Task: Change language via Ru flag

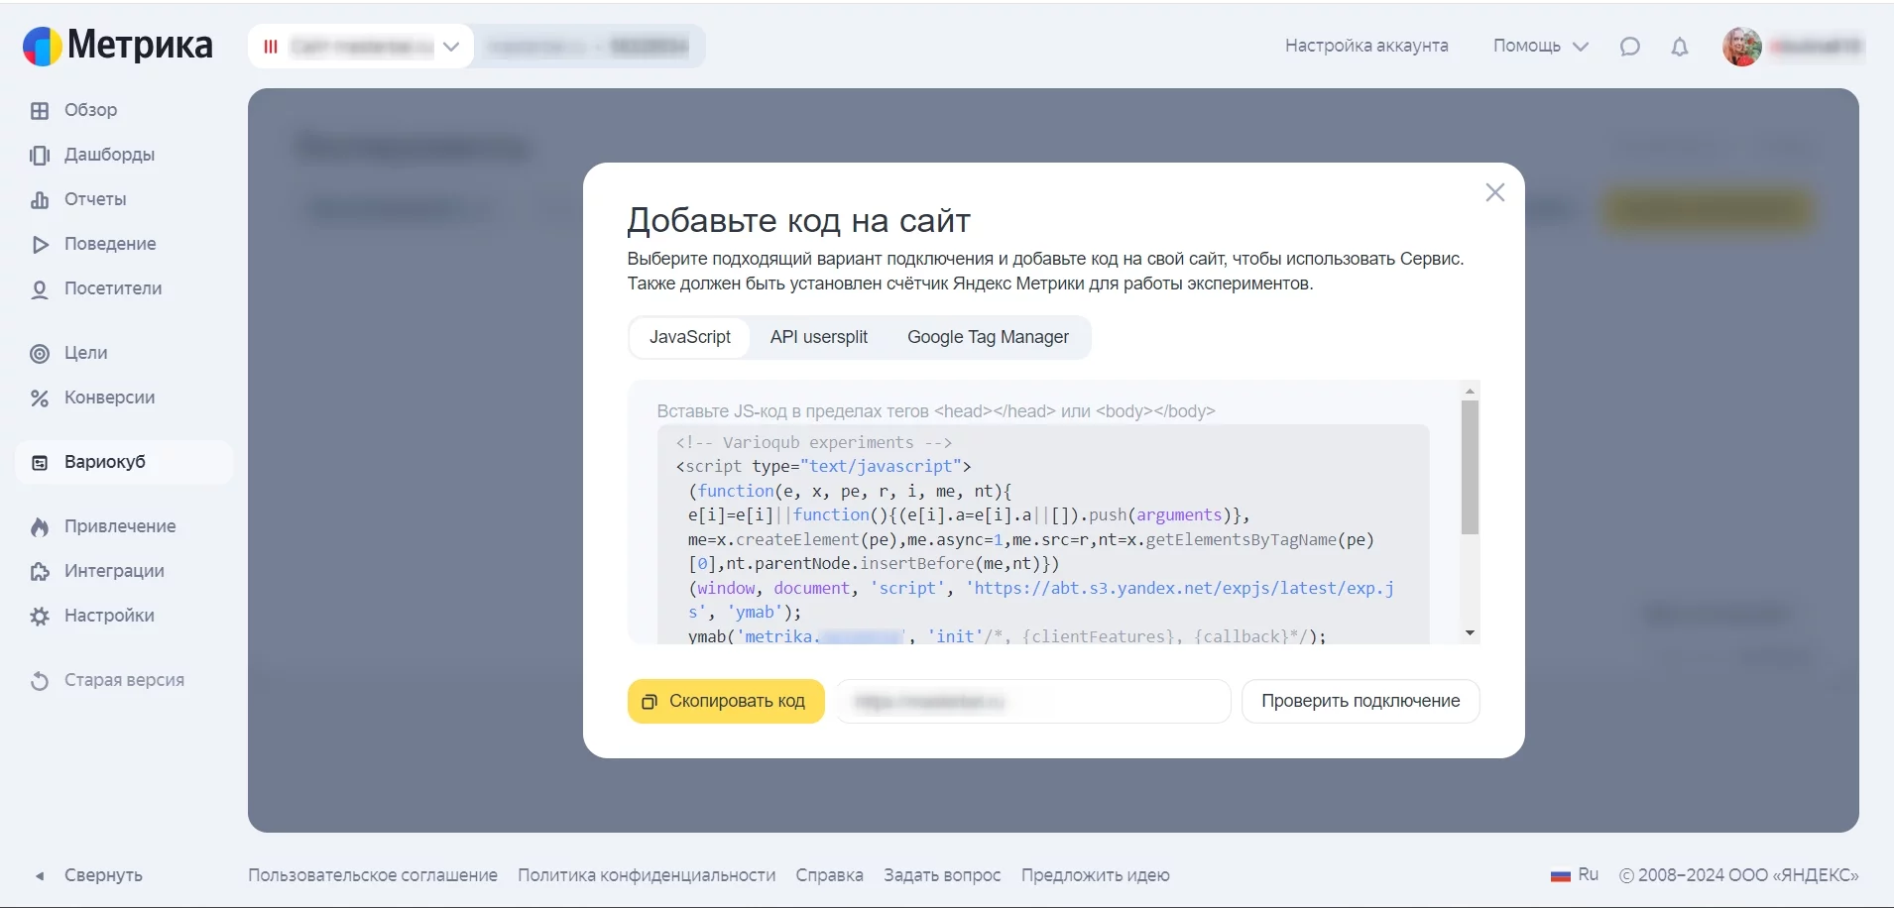Action: coord(1575,874)
